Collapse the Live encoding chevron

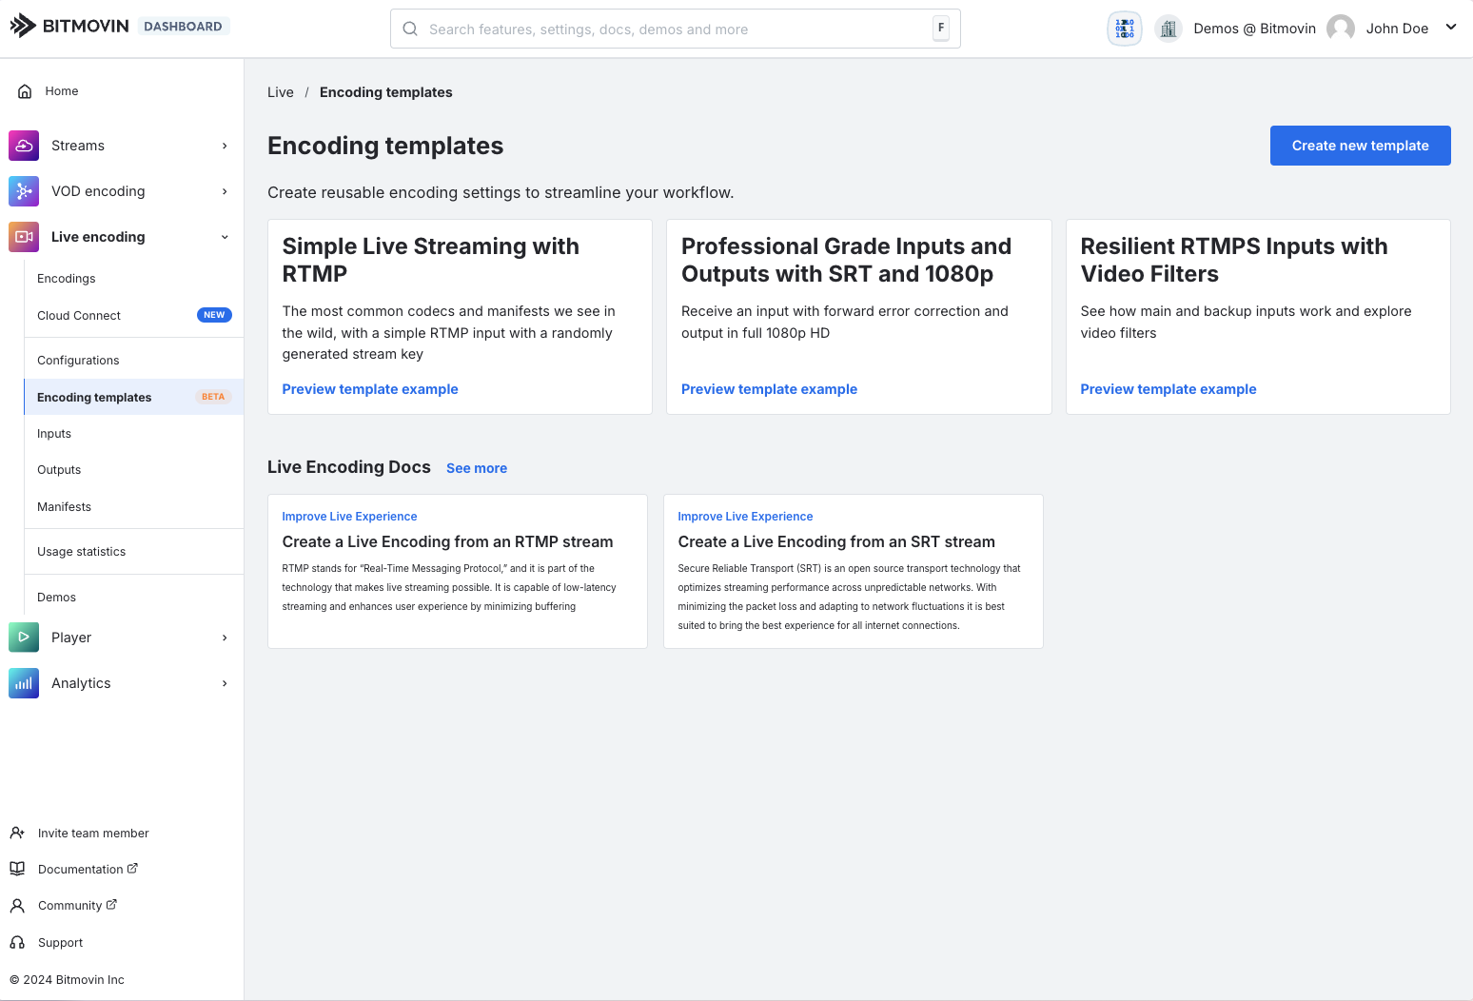click(225, 237)
